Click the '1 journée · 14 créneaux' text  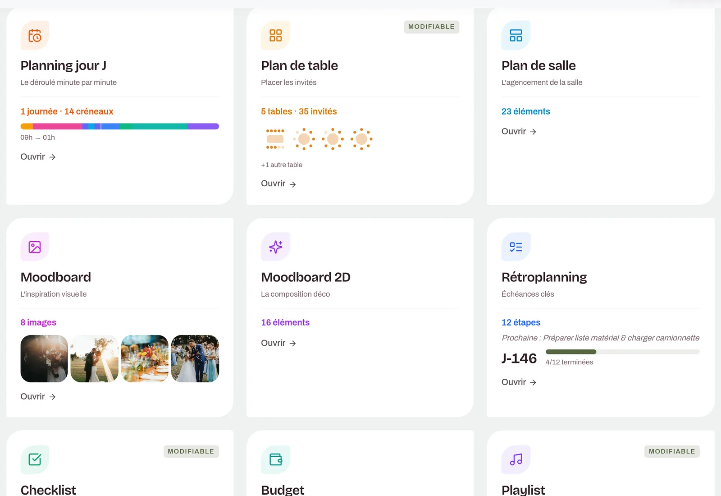tap(67, 111)
